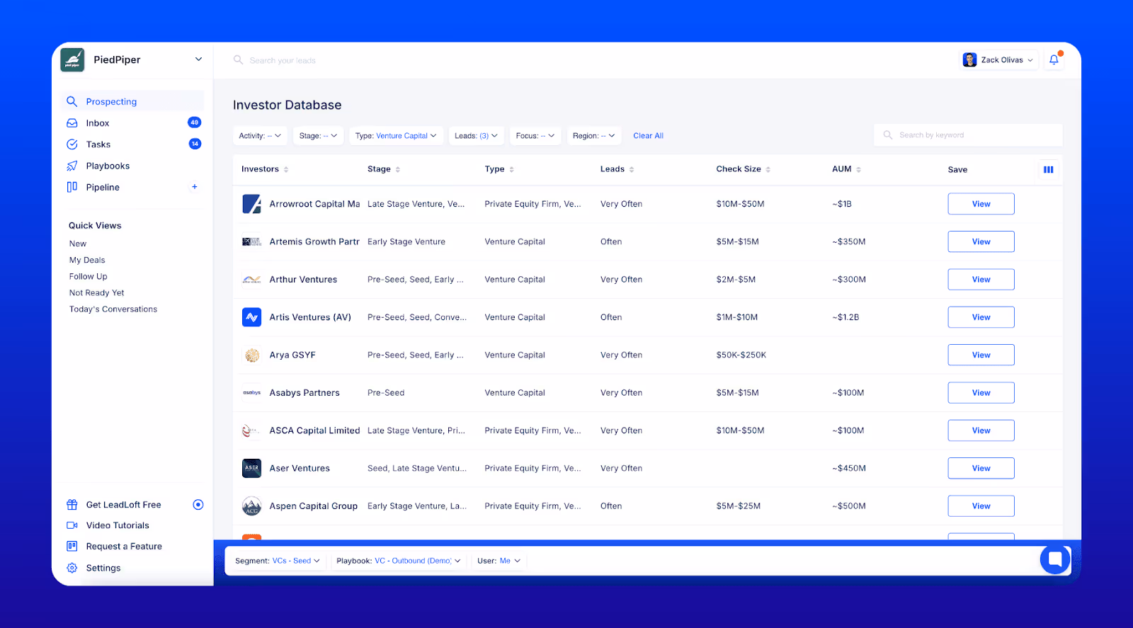View Asabys Partners investor
This screenshot has height=628, width=1133.
981,393
